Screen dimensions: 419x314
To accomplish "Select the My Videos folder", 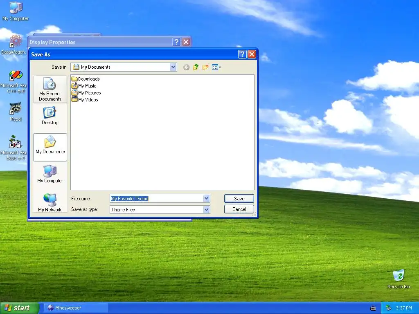I will click(85, 100).
